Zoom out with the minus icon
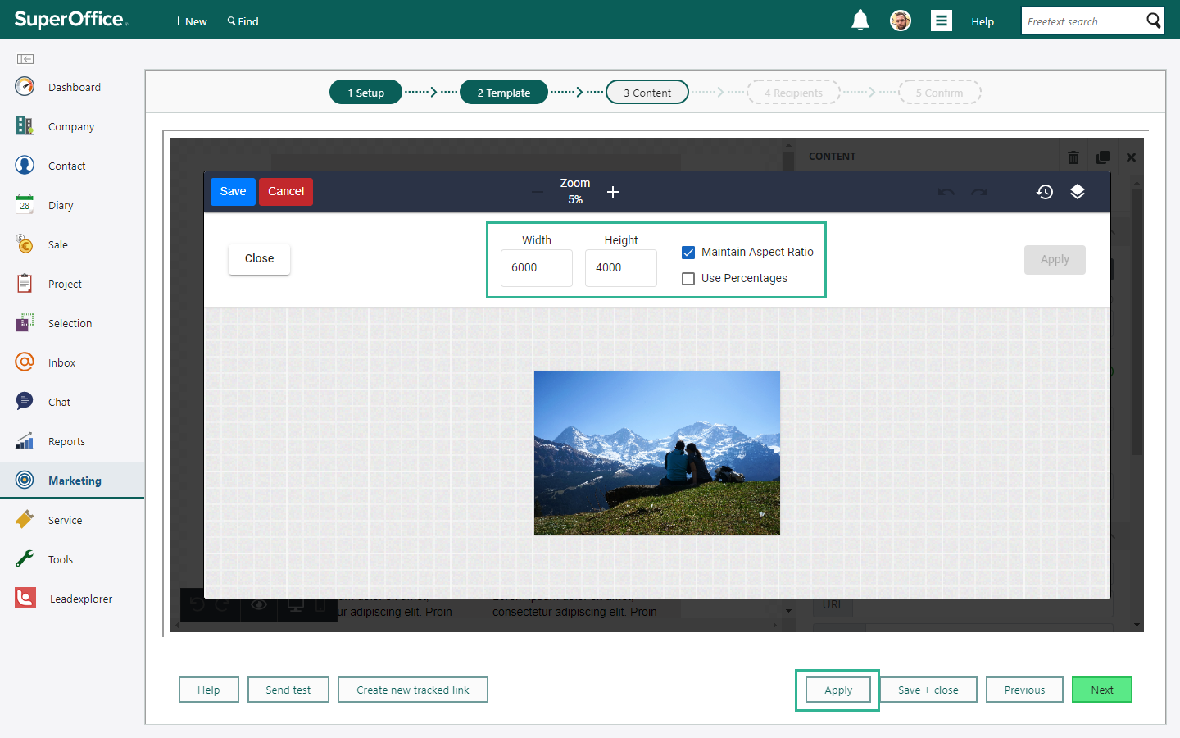Viewport: 1180px width, 738px height. [538, 192]
